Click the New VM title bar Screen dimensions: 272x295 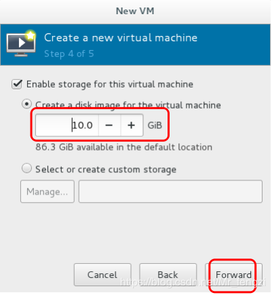point(135,11)
